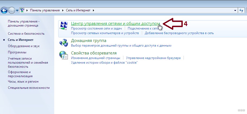Click the Домашняя группа icon

(x=63, y=43)
